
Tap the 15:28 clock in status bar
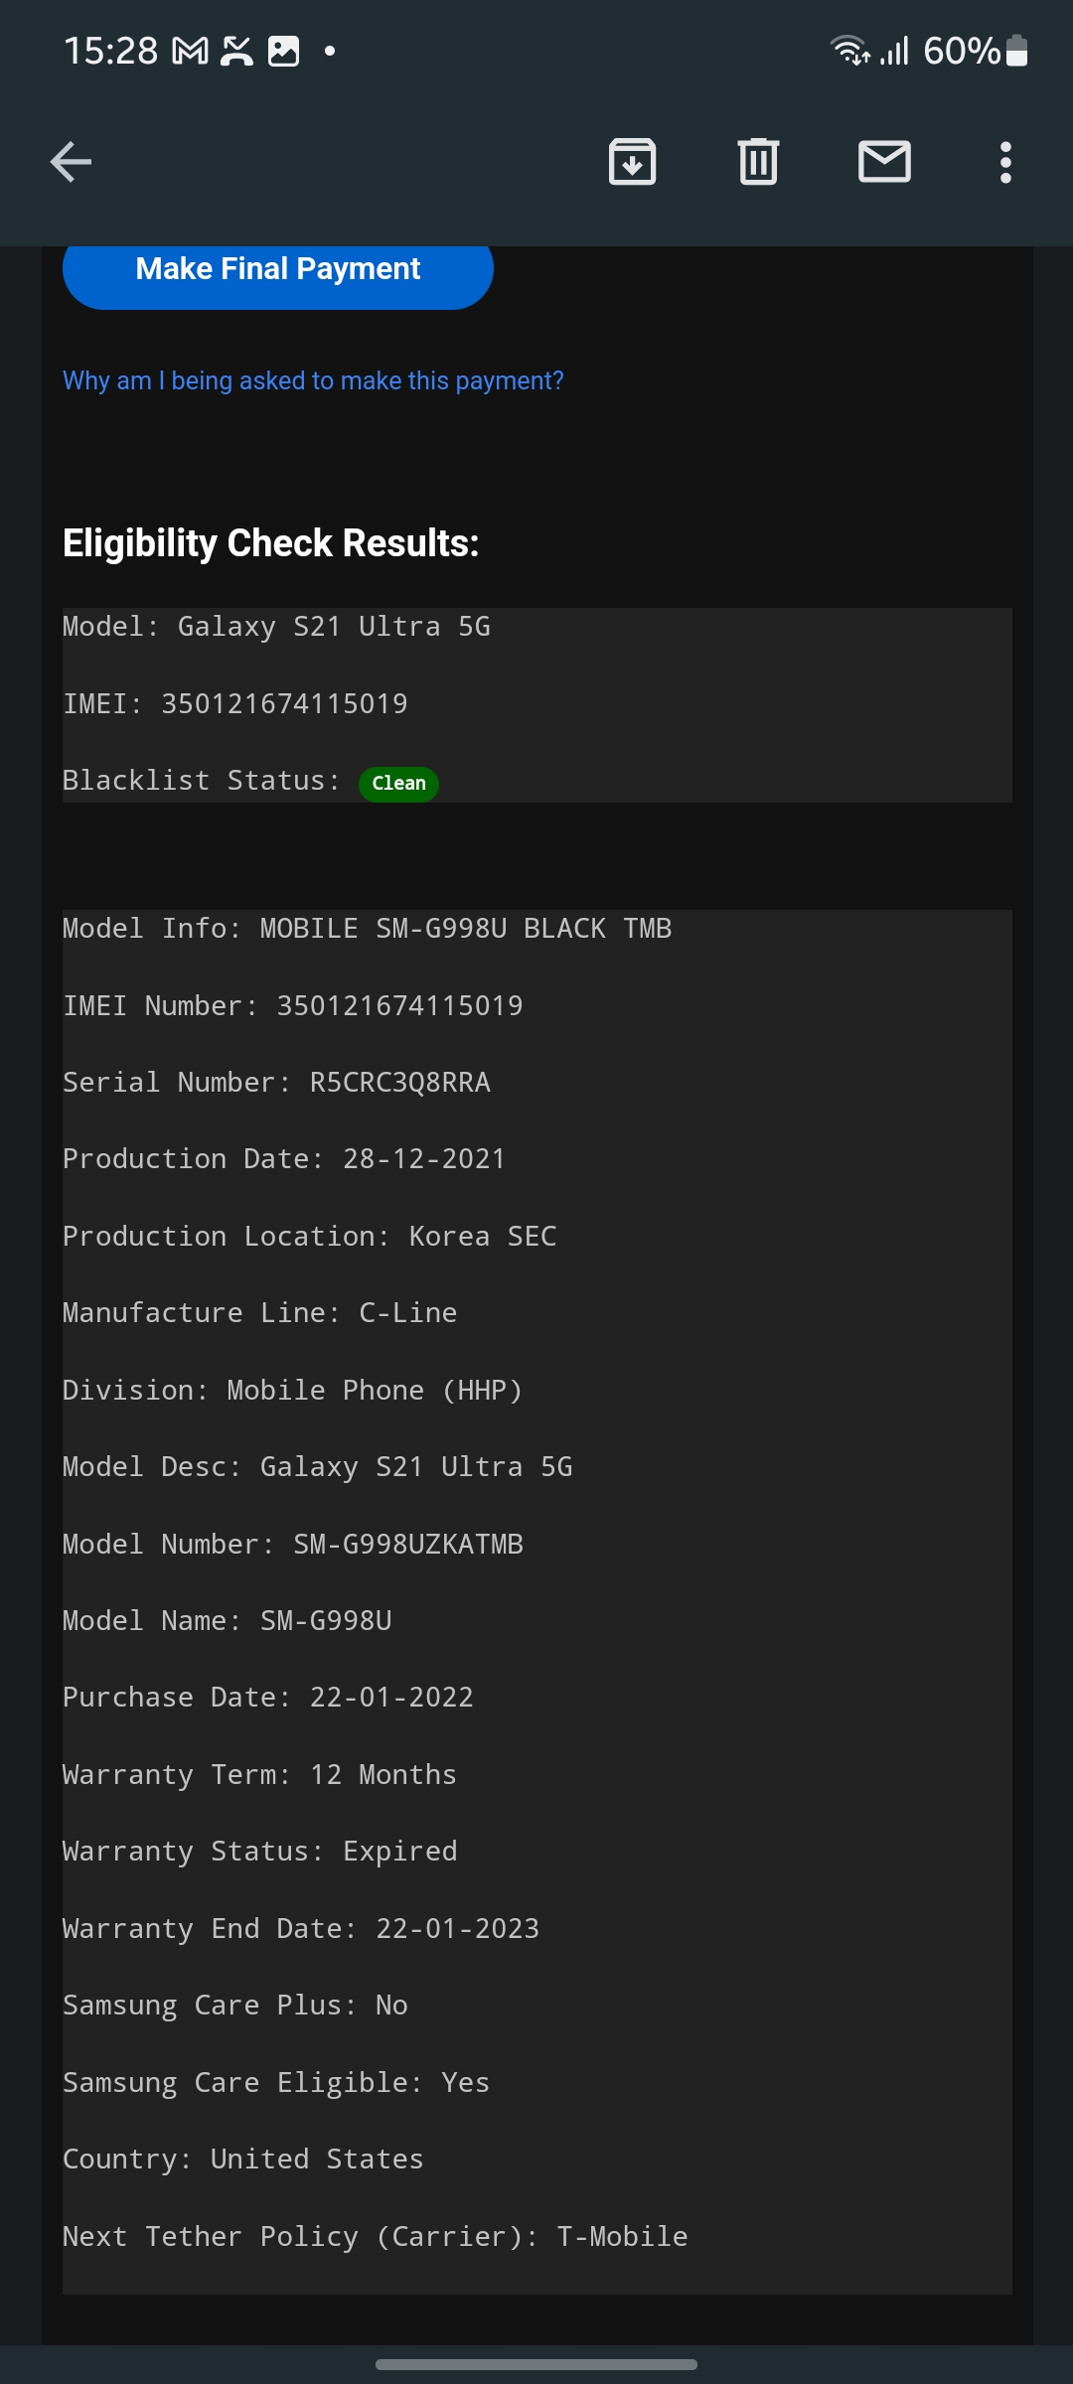click(x=110, y=51)
